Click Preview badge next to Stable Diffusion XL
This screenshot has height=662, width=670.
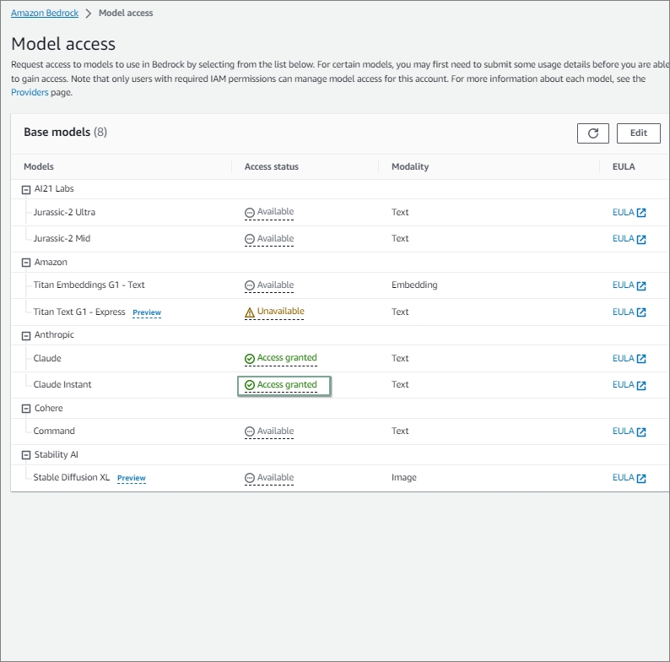pos(132,478)
